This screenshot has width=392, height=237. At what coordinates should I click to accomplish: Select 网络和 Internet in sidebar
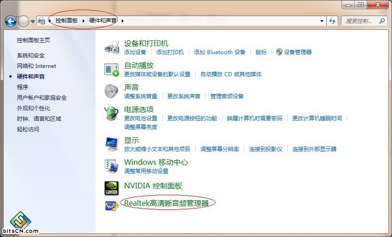(36, 66)
